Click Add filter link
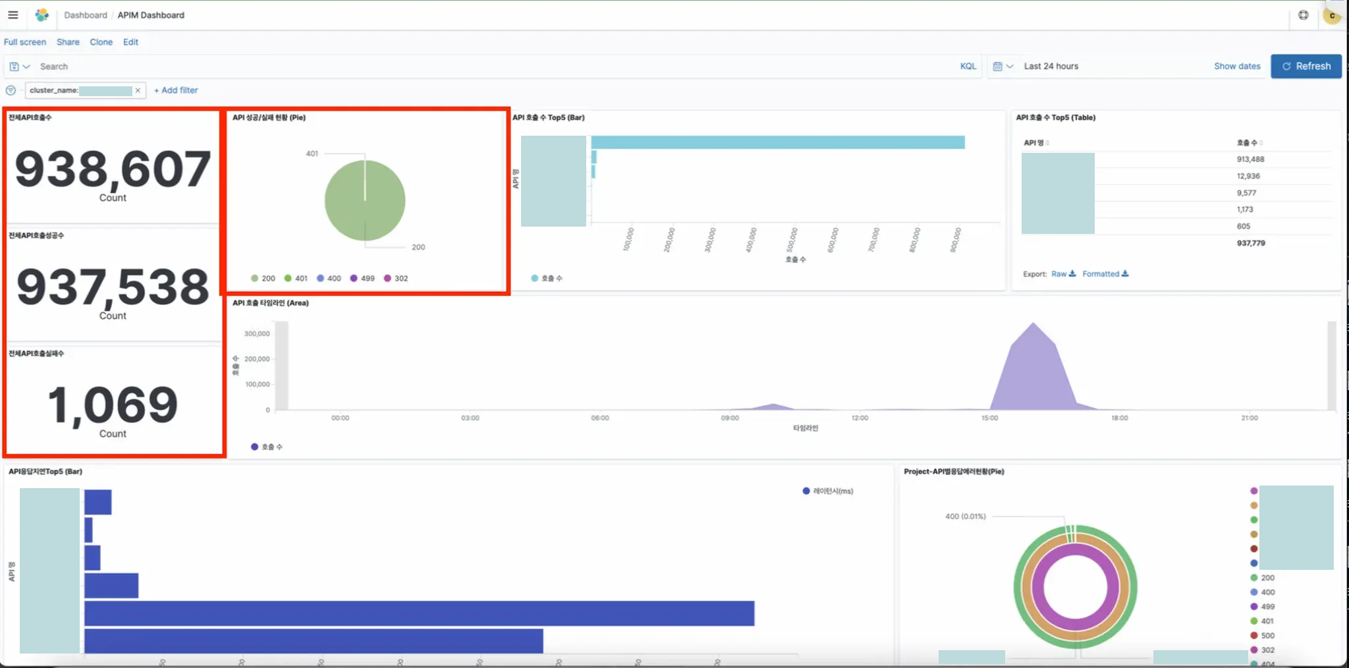The width and height of the screenshot is (1349, 668). [x=176, y=90]
